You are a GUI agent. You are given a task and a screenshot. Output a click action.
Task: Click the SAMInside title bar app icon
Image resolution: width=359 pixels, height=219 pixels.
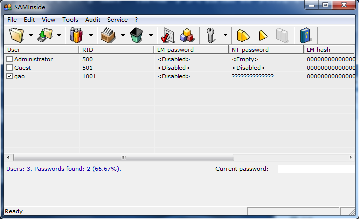click(8, 7)
